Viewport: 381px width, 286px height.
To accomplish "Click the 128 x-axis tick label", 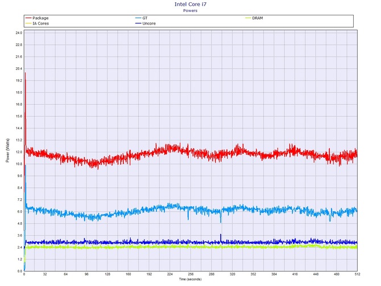I will 107,274.
